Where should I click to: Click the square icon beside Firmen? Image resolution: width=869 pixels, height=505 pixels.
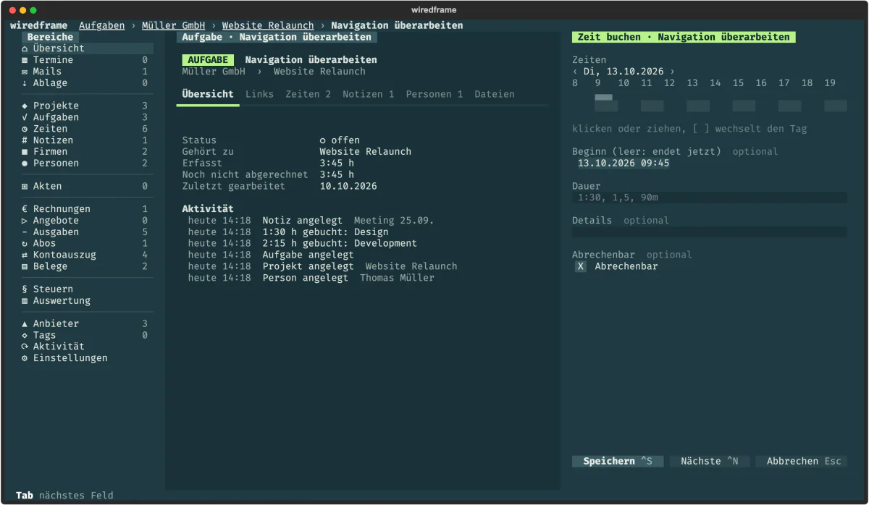pos(25,152)
